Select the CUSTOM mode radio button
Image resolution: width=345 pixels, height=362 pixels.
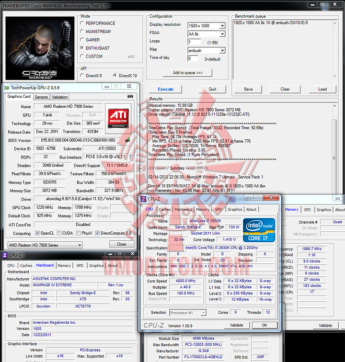pyautogui.click(x=82, y=56)
